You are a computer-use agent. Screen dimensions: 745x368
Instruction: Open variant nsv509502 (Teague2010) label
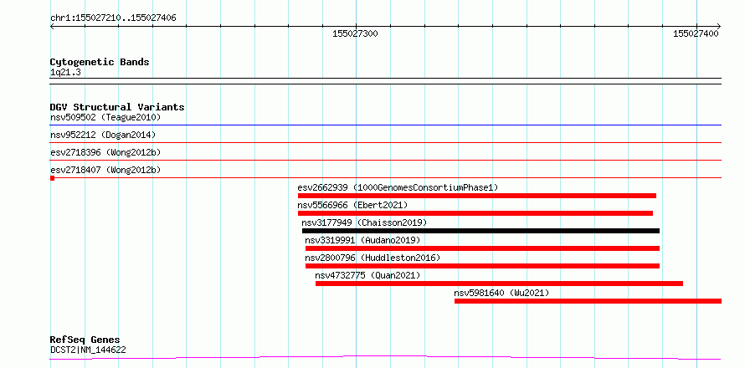105,117
